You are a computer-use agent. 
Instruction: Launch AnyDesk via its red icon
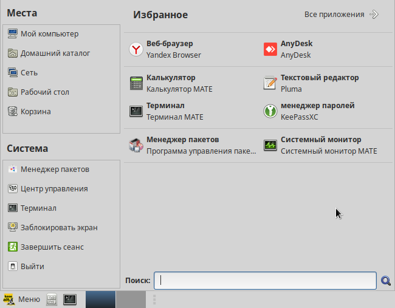[x=270, y=49]
